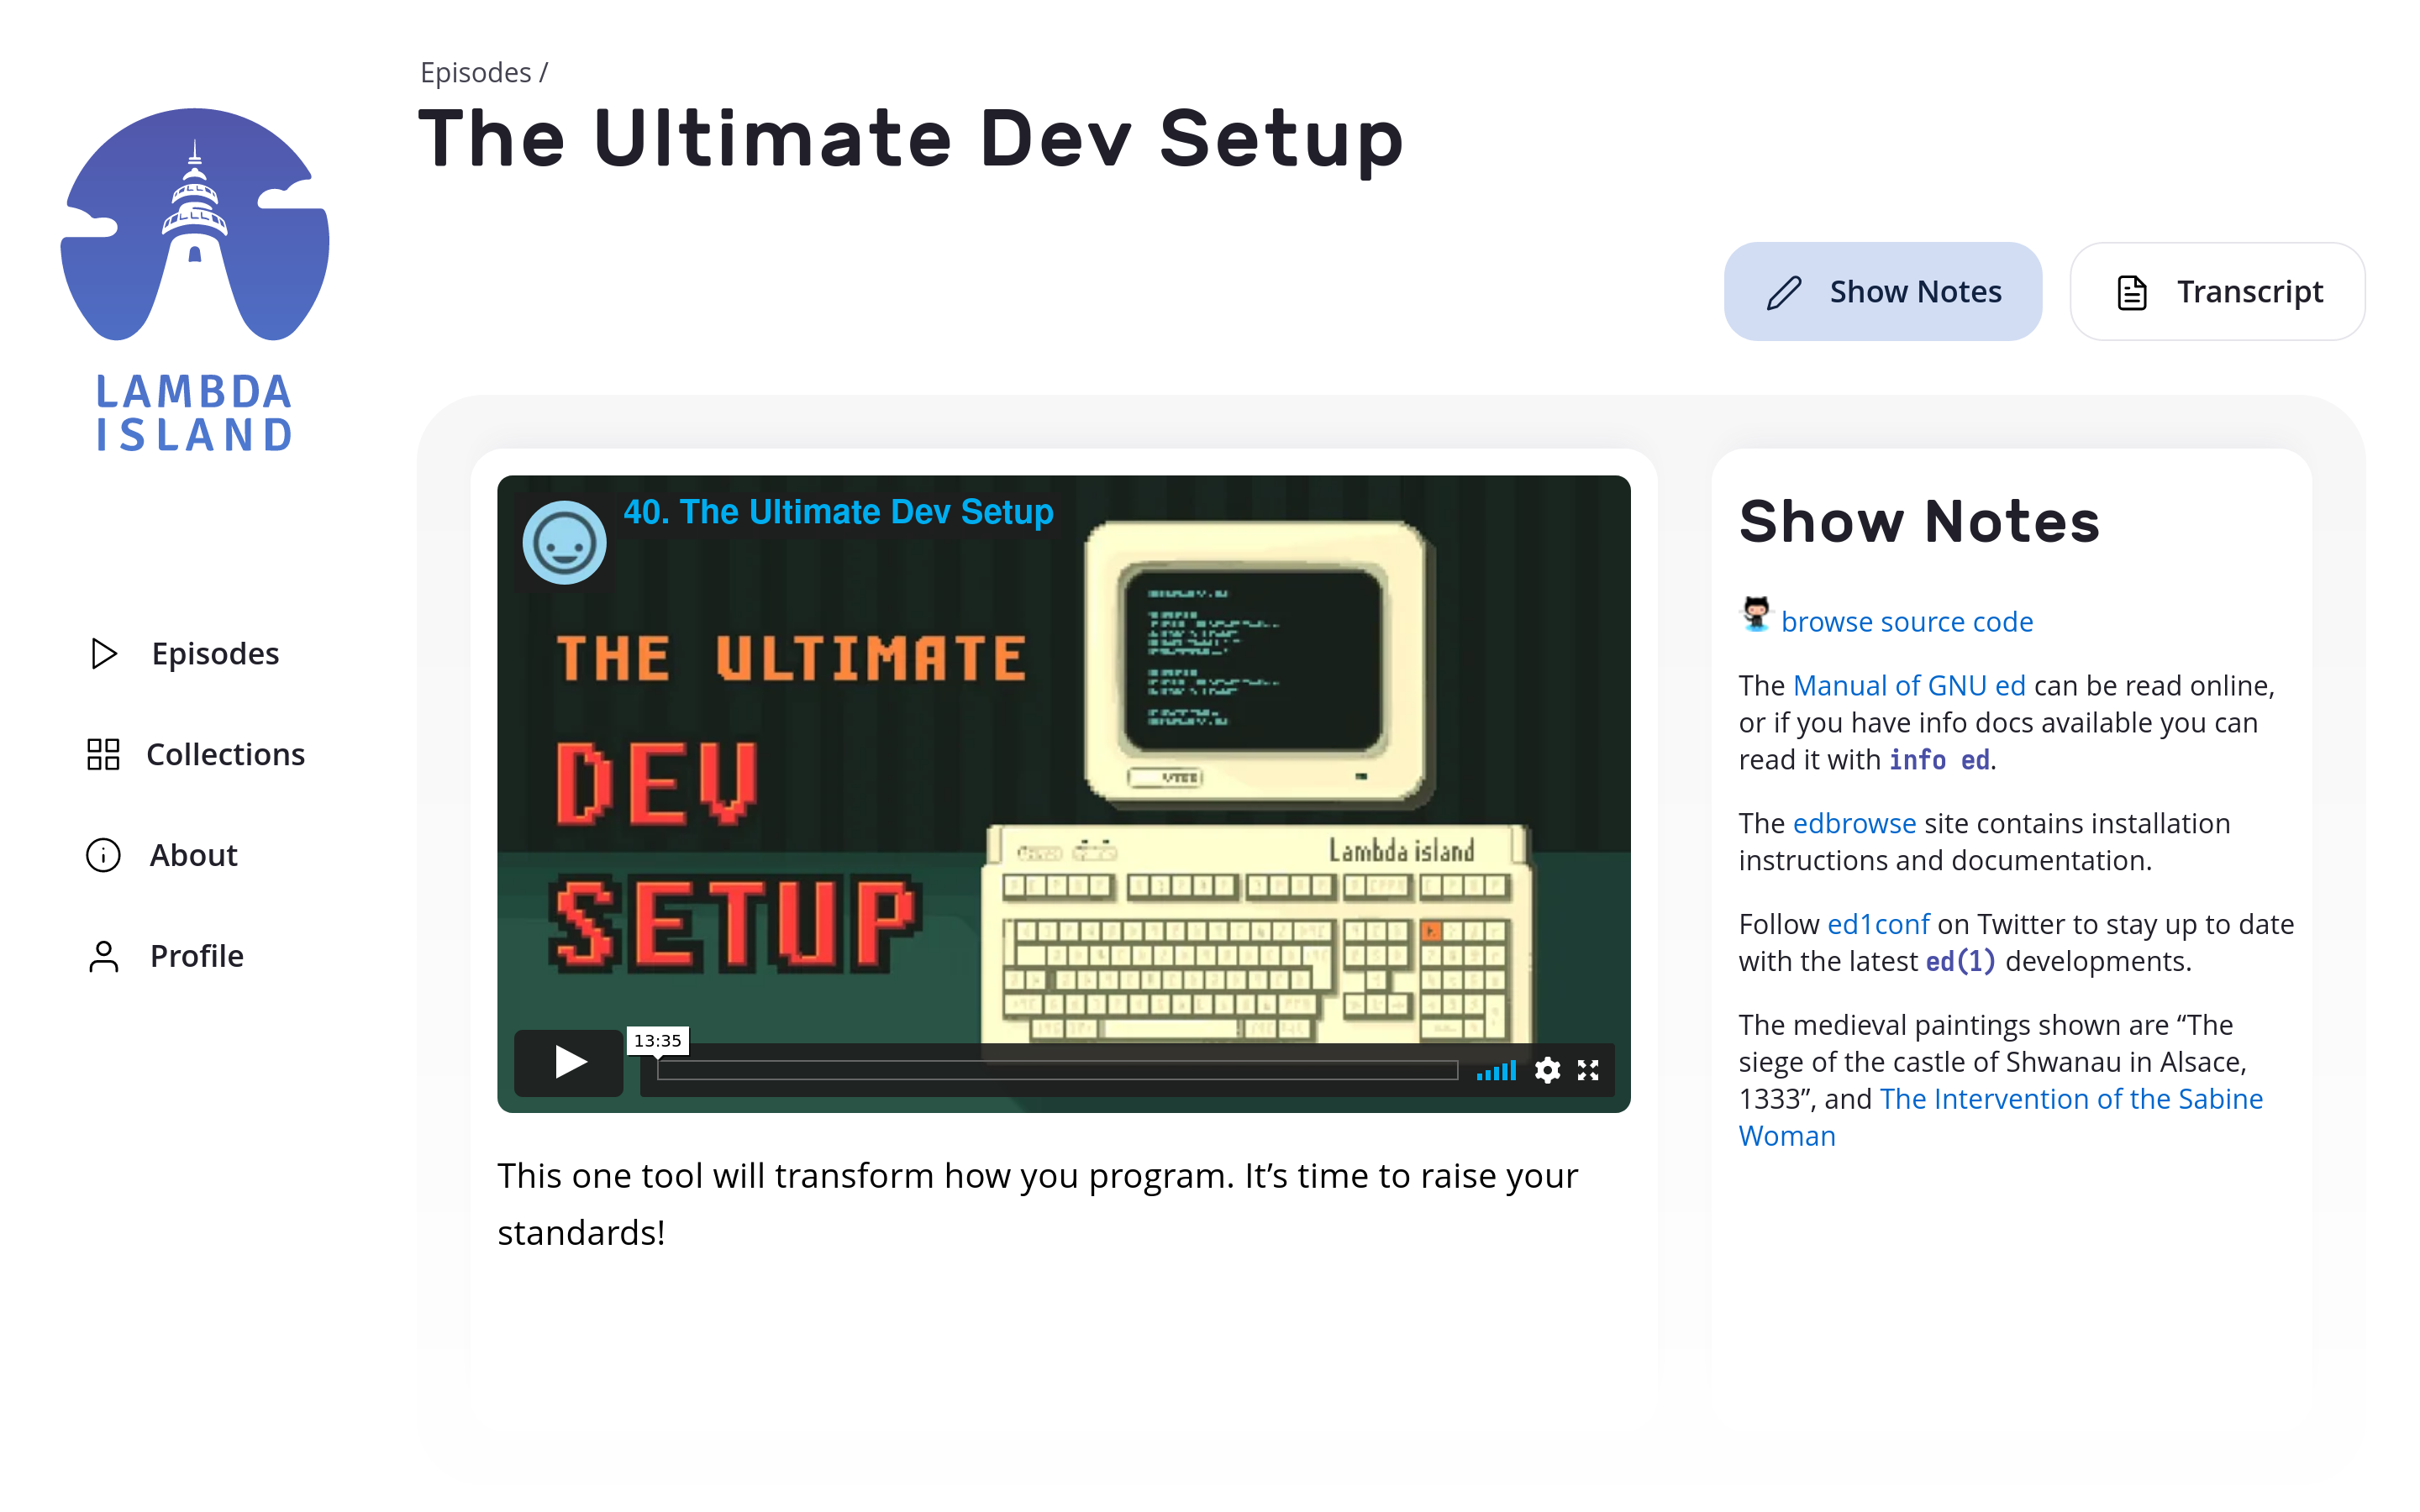Open the browse source code link
Screen dimensions: 2420x1512
1906,622
